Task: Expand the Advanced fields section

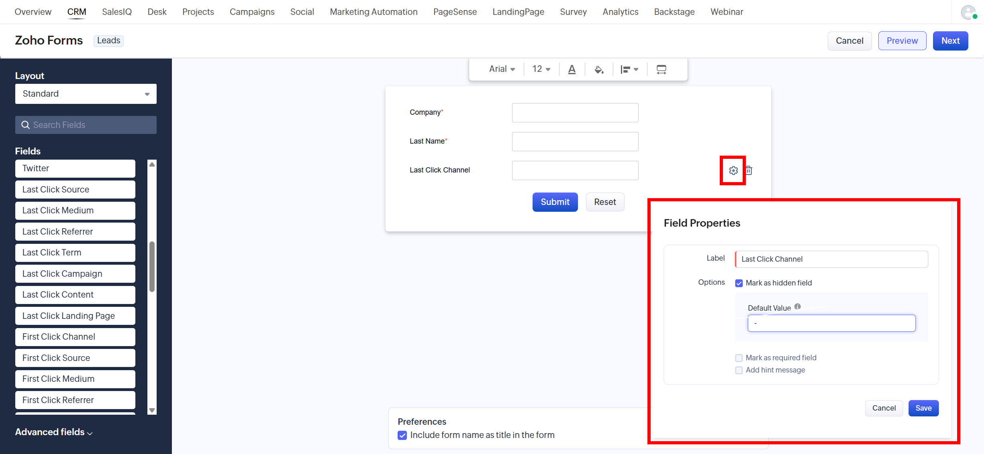Action: point(54,432)
